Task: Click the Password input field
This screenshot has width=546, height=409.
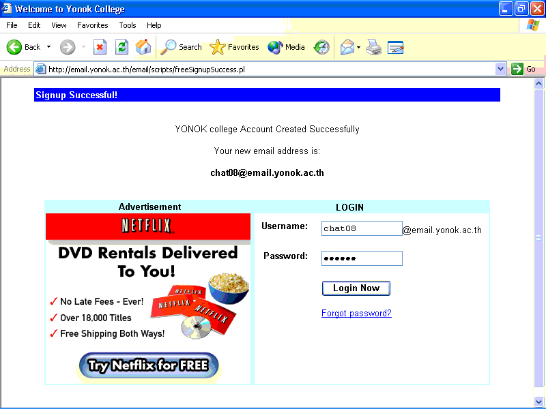Action: click(x=362, y=258)
